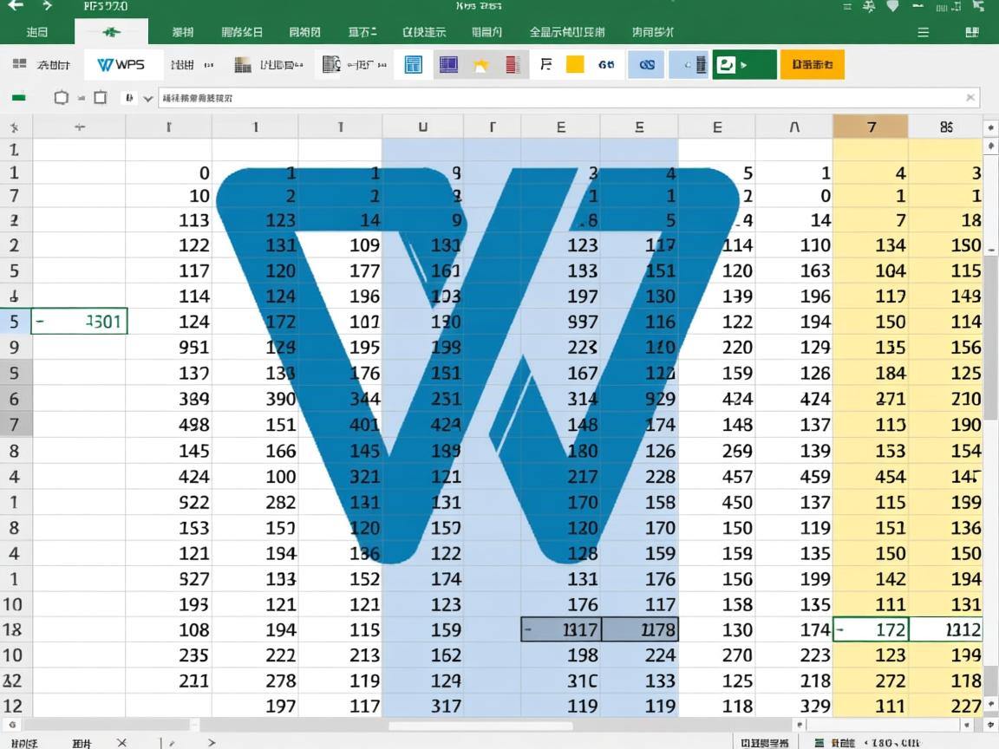Select the WPS logo icon in the toolbar
This screenshot has height=749, width=999.
pyautogui.click(x=121, y=64)
